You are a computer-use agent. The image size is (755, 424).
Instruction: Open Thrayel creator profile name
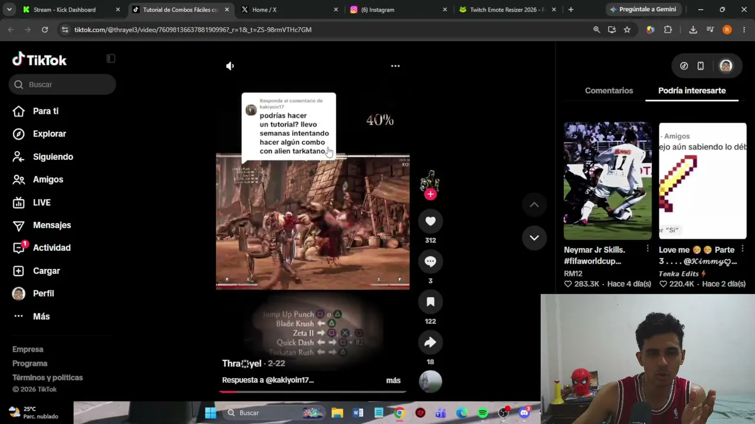242,363
